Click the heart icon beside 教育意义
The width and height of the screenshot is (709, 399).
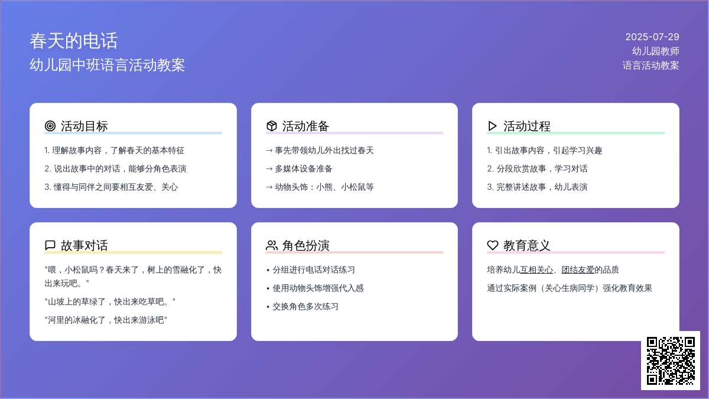coord(493,245)
